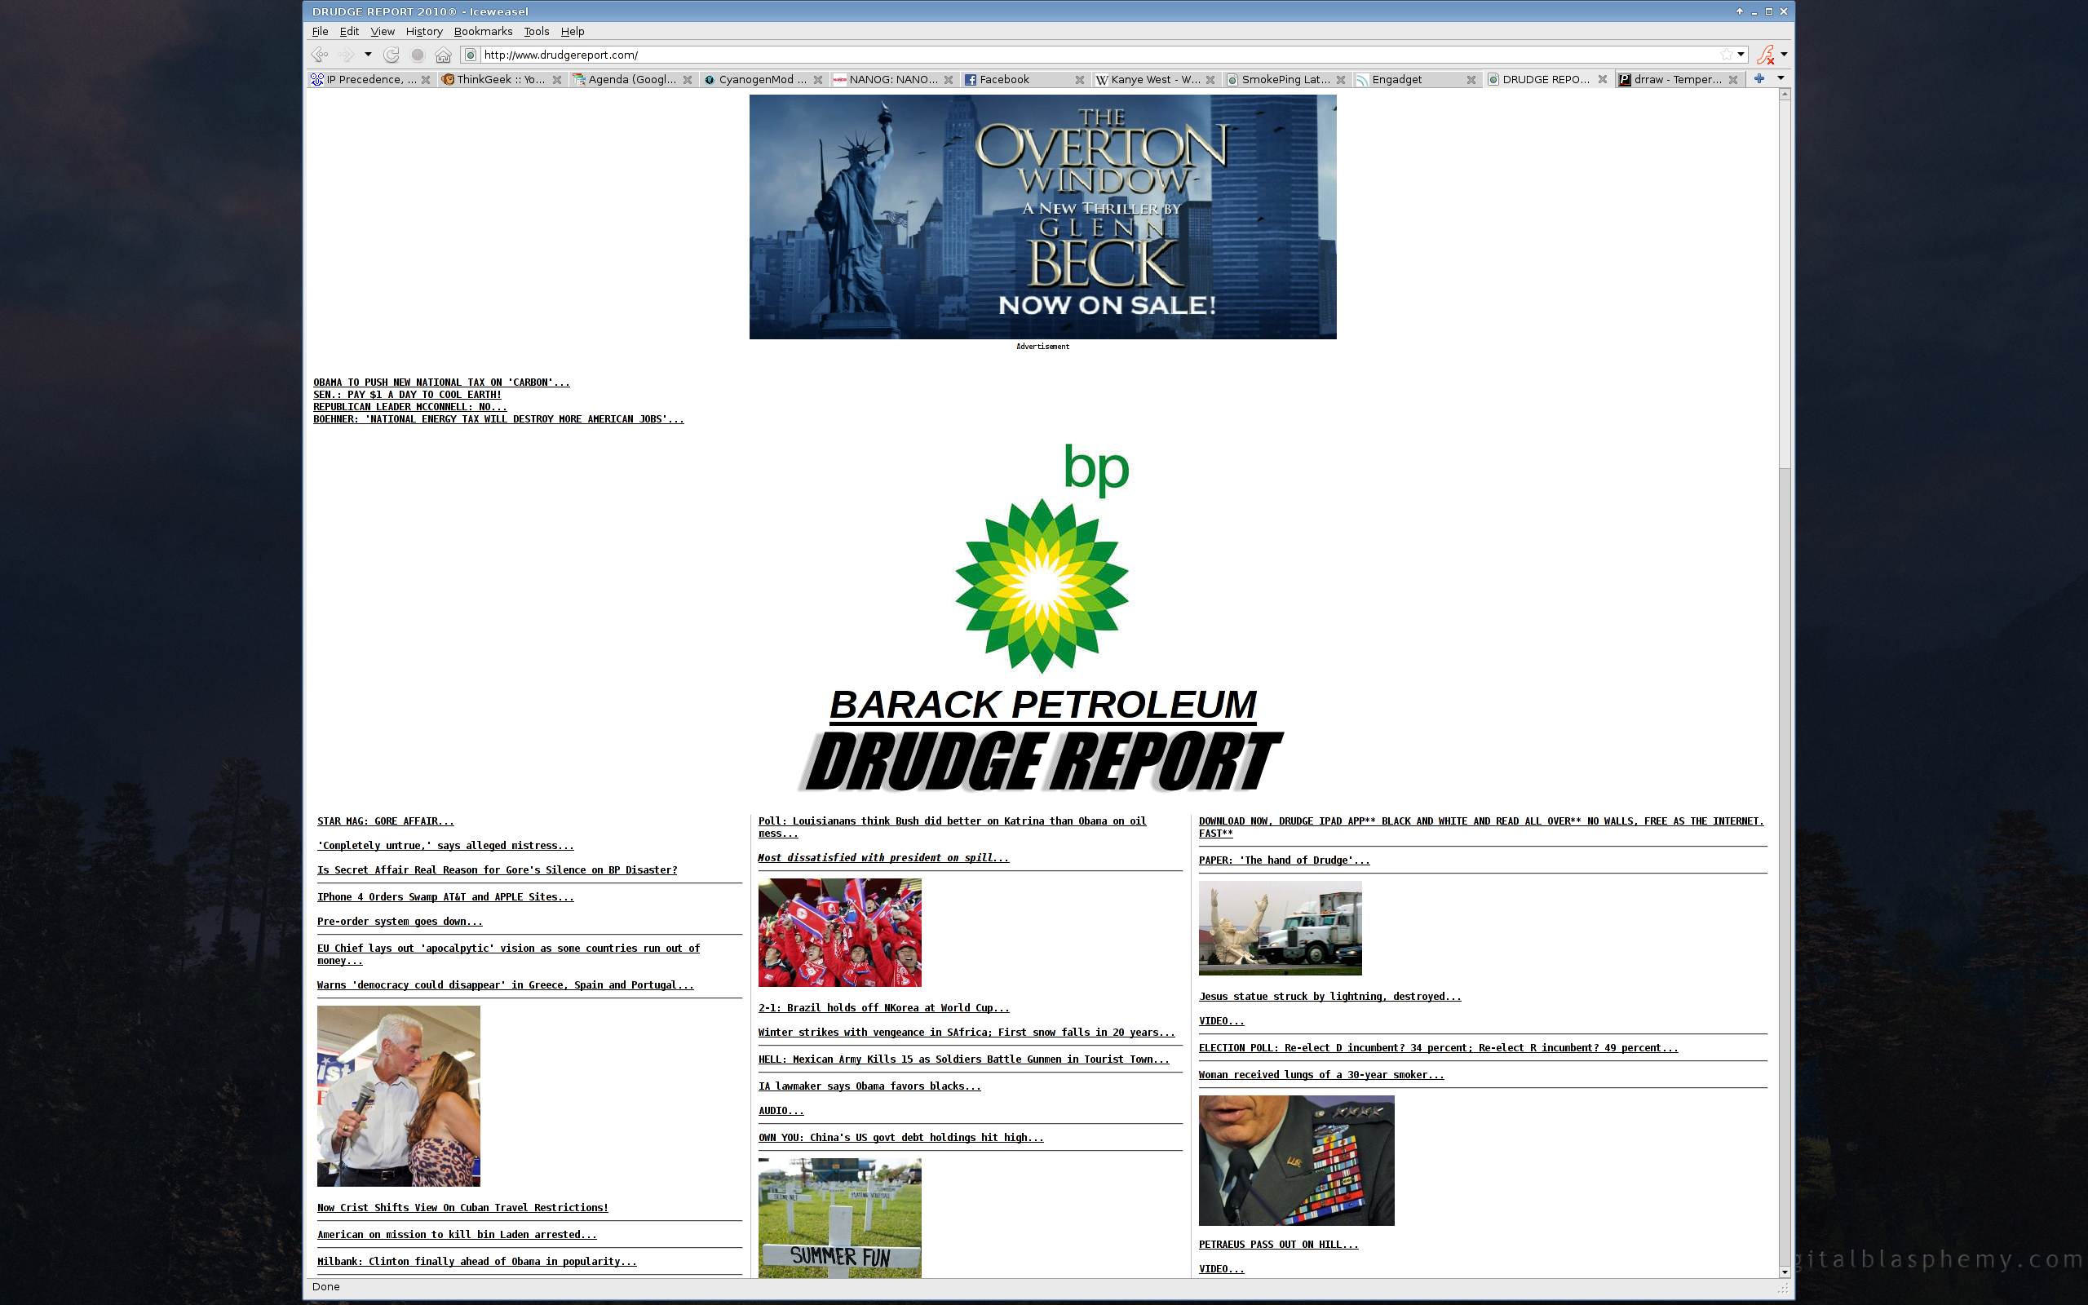This screenshot has height=1305, width=2088.
Task: Click the Overton Window advertisement banner
Action: coord(1042,217)
